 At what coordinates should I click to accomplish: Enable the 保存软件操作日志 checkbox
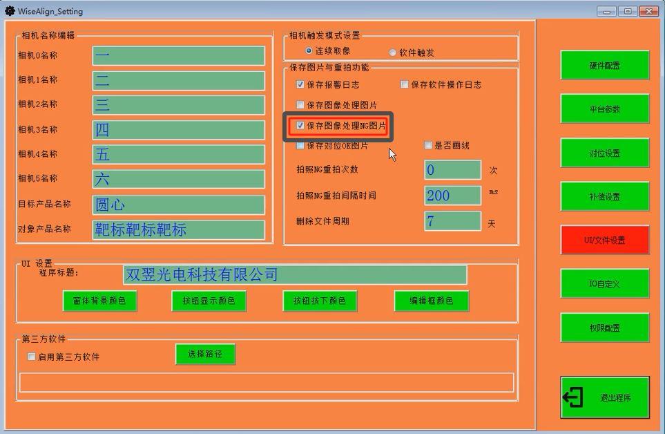click(x=405, y=84)
